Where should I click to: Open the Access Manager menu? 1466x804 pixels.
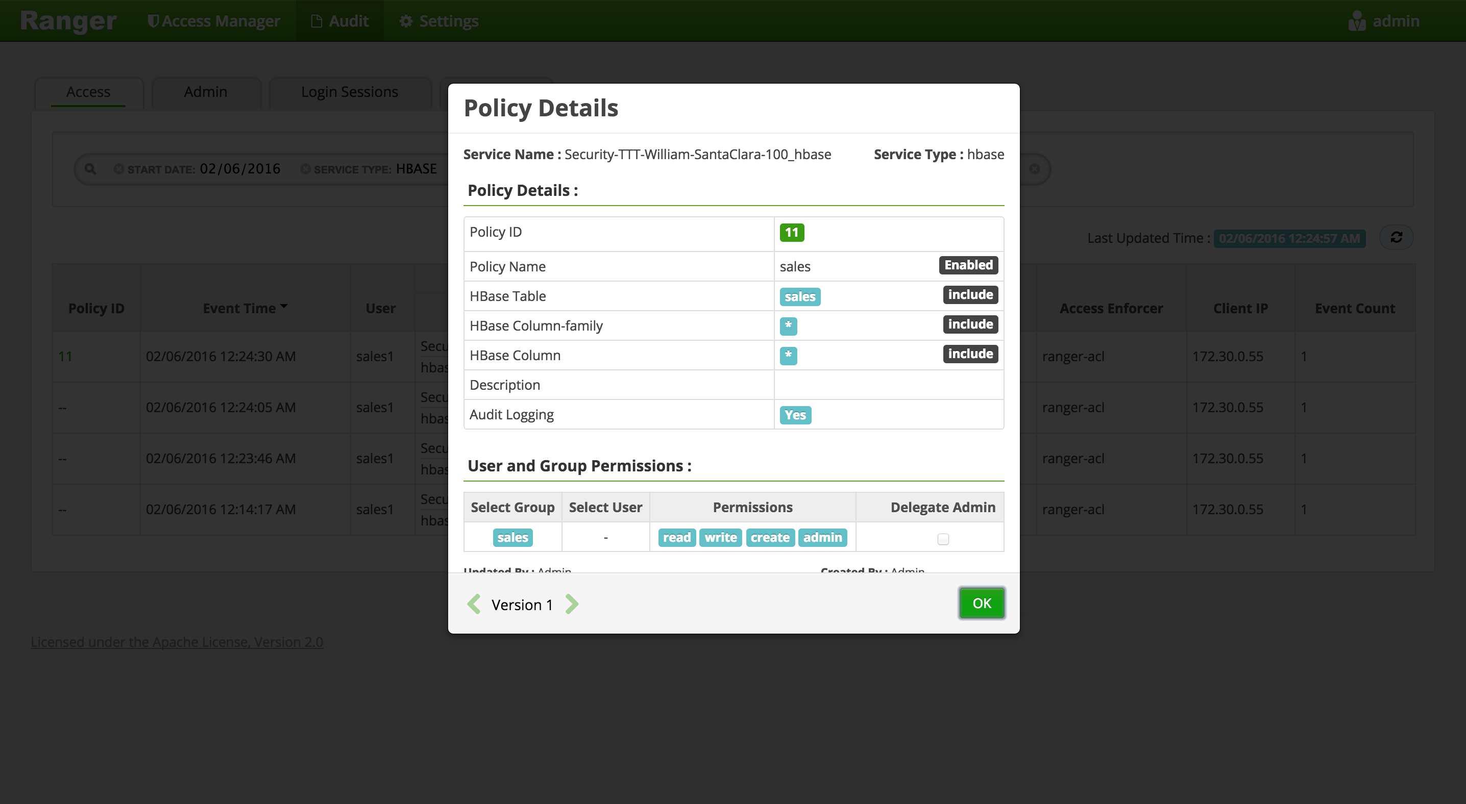coord(213,21)
